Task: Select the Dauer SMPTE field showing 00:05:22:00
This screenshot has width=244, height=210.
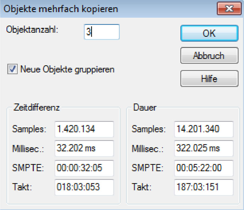Action: click(x=204, y=168)
